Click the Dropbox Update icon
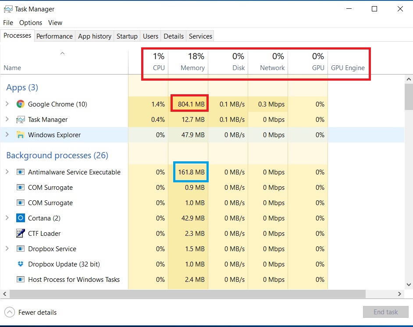Image resolution: width=413 pixels, height=327 pixels. [20, 264]
